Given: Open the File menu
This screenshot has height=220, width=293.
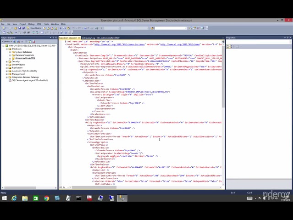Looking at the screenshot, I should coord(3,24).
